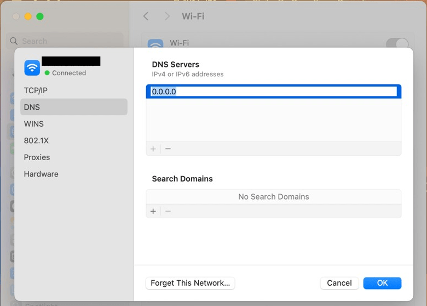Go back using the left chevron
Screen dimensions: 427x306
146,16
